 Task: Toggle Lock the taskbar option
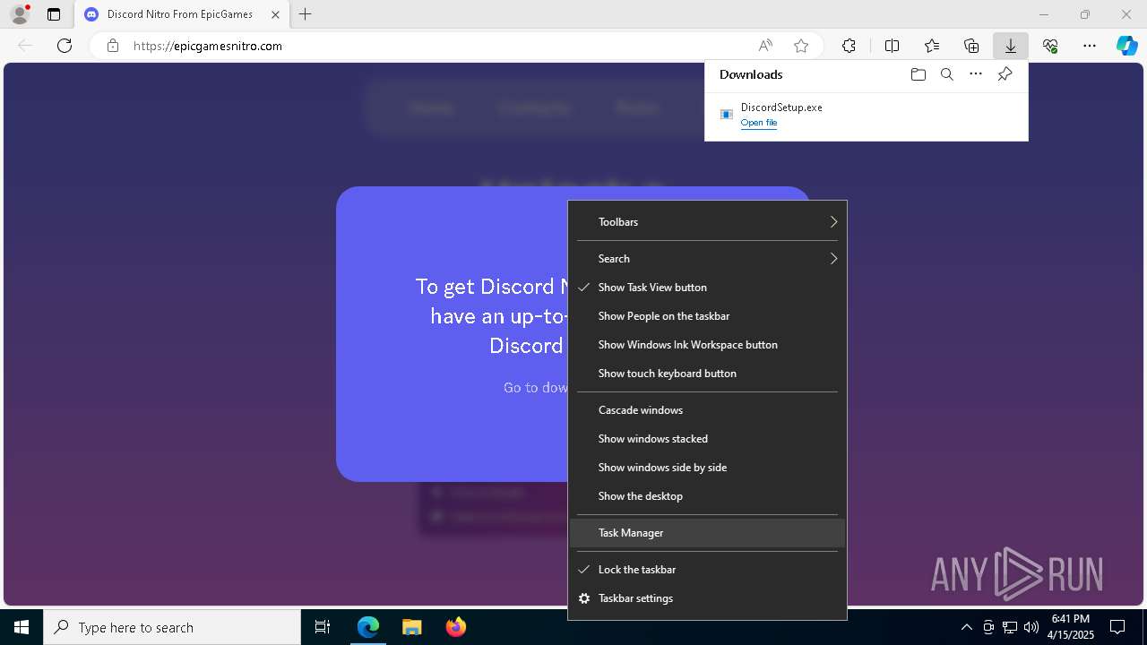tap(707, 570)
